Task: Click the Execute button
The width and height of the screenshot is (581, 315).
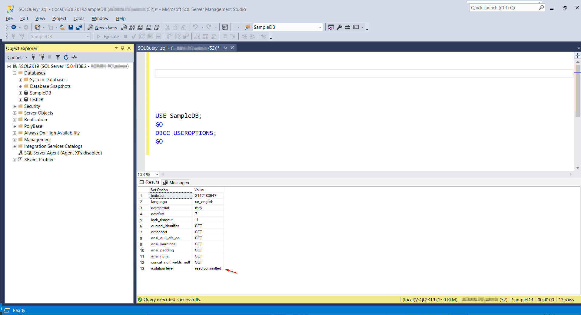Action: click(108, 36)
